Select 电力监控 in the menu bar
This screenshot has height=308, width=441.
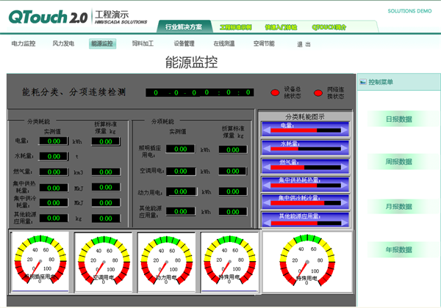(x=24, y=44)
